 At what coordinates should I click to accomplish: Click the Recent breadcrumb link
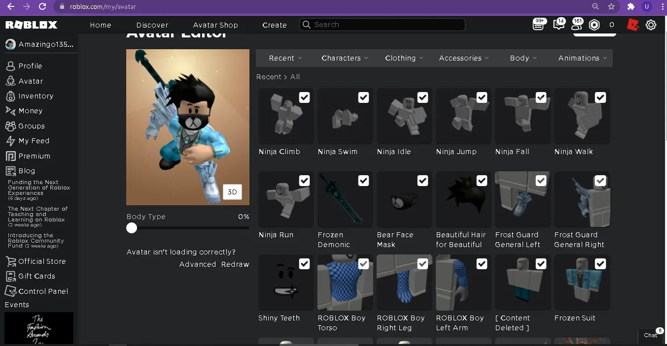coord(269,77)
